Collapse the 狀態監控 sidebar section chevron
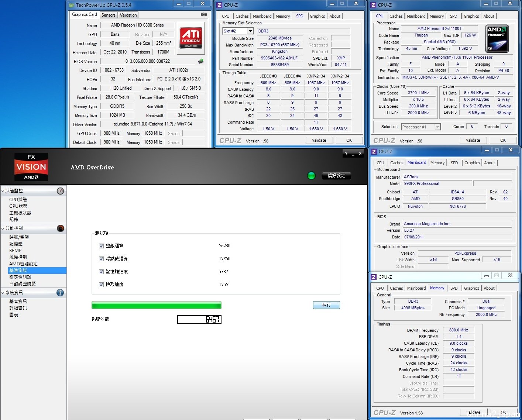Image resolution: width=522 pixels, height=420 pixels. pos(3,191)
